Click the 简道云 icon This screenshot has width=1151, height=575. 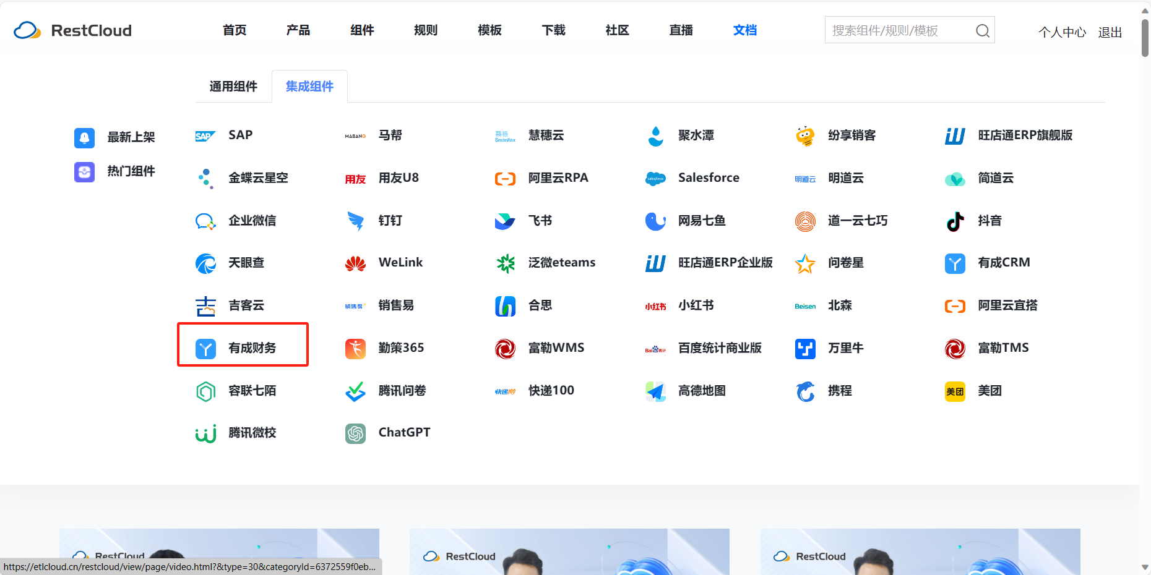click(x=955, y=179)
